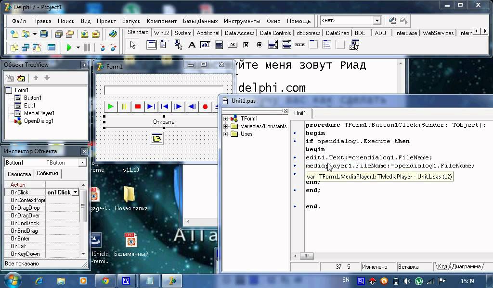Switch to the Additional palette tab
The height and width of the screenshot is (288, 493).
click(208, 33)
